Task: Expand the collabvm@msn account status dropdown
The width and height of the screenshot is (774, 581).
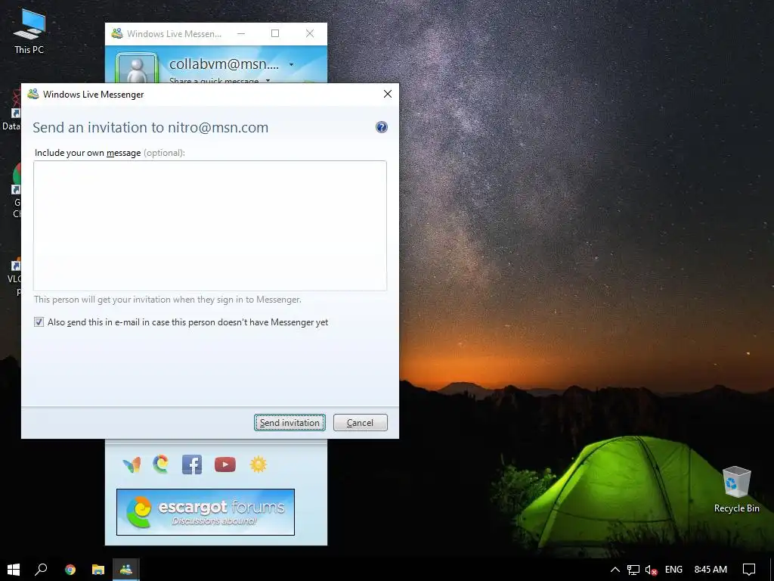Action: click(291, 65)
